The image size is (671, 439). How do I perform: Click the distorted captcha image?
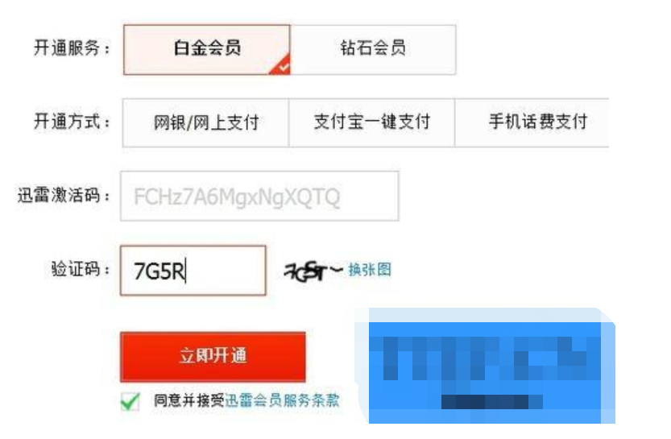(313, 271)
